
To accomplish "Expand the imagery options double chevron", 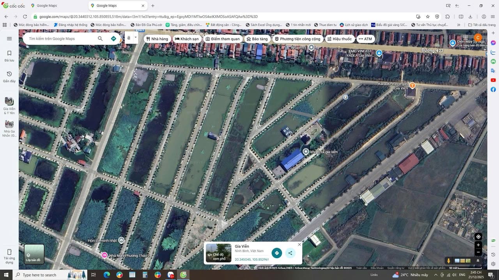I will [x=478, y=261].
